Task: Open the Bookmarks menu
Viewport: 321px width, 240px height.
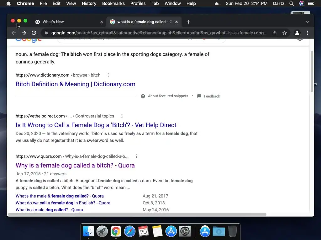Action: pyautogui.click(x=113, y=3)
